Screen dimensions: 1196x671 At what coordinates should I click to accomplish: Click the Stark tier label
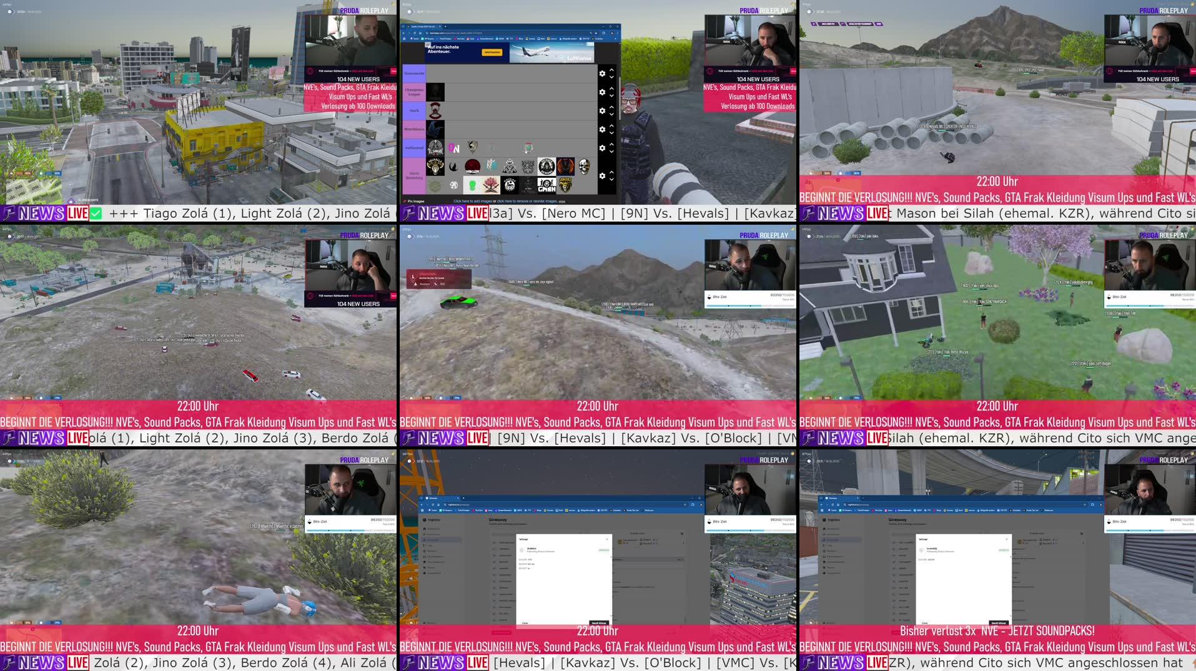414,110
